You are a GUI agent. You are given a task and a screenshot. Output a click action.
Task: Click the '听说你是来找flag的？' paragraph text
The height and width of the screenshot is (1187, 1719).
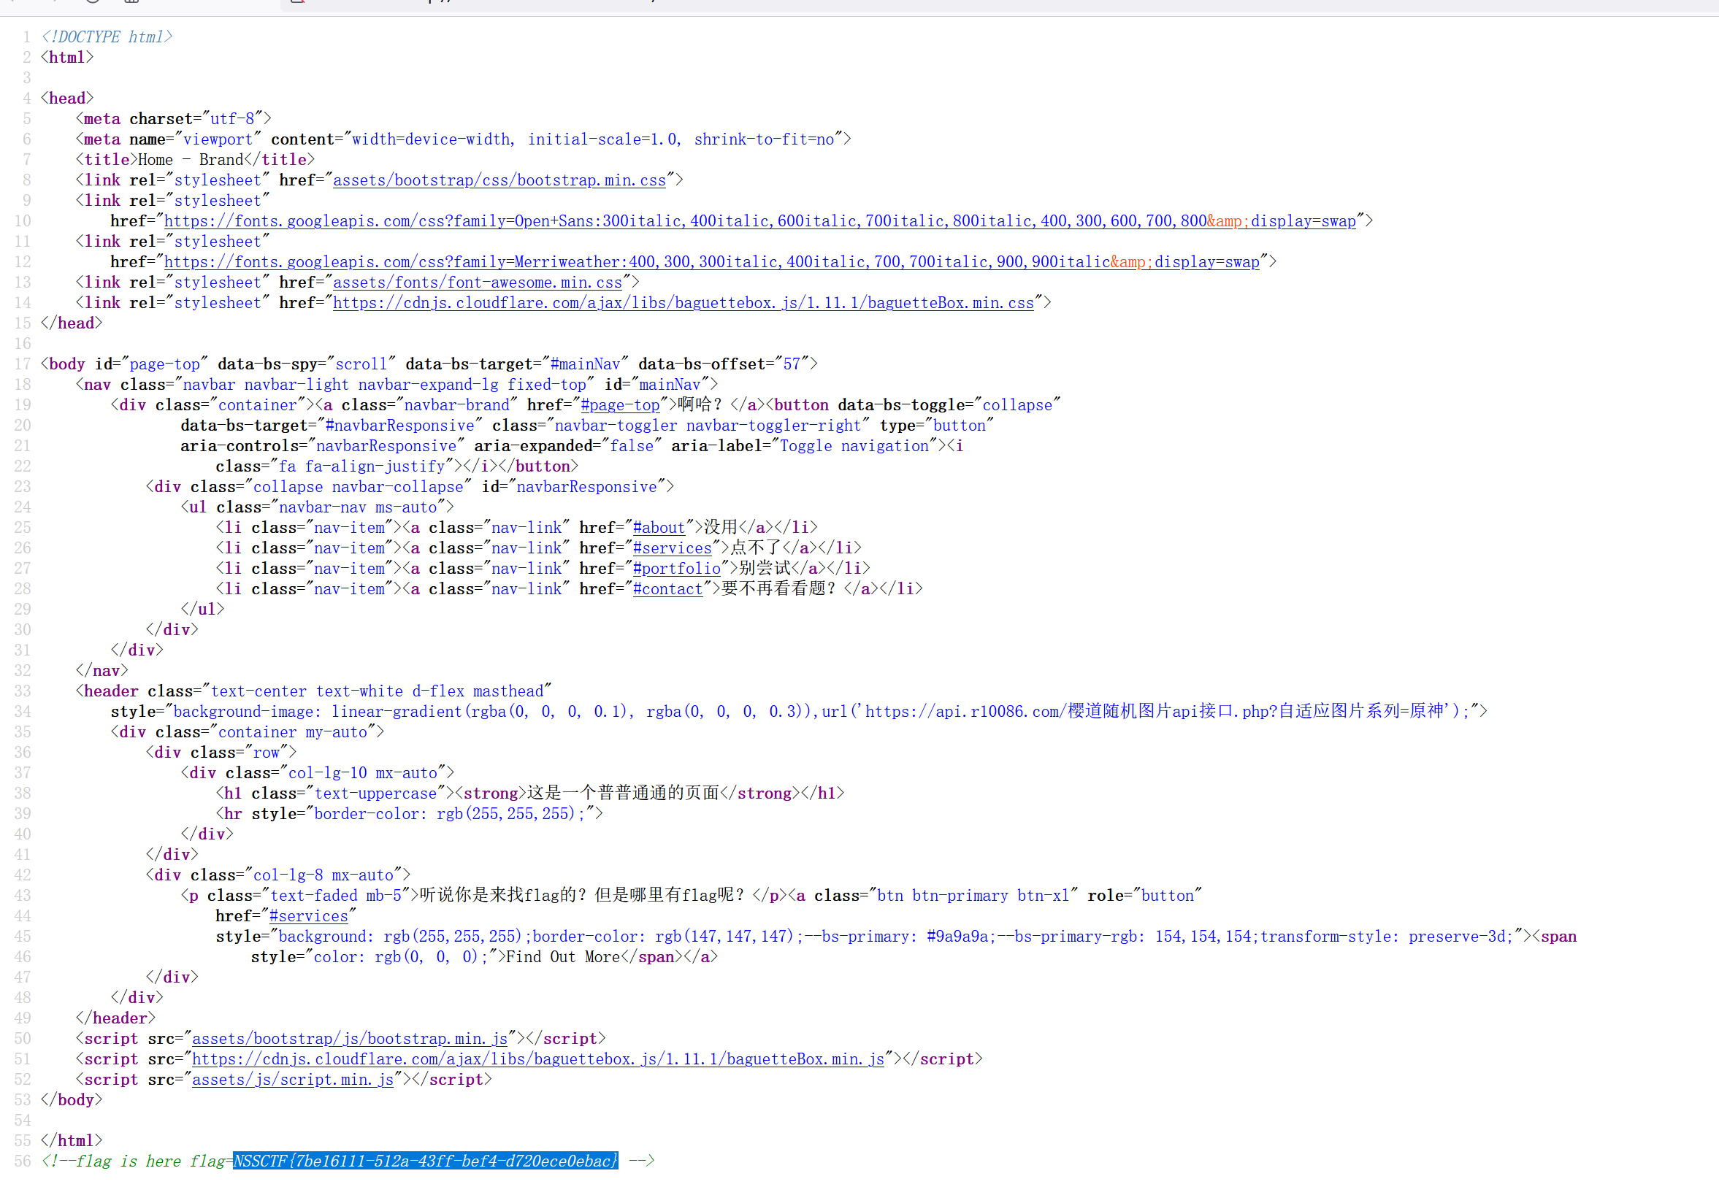tap(504, 896)
